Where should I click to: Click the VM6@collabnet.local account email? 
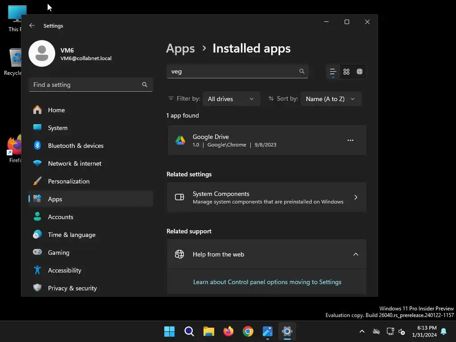coord(86,58)
